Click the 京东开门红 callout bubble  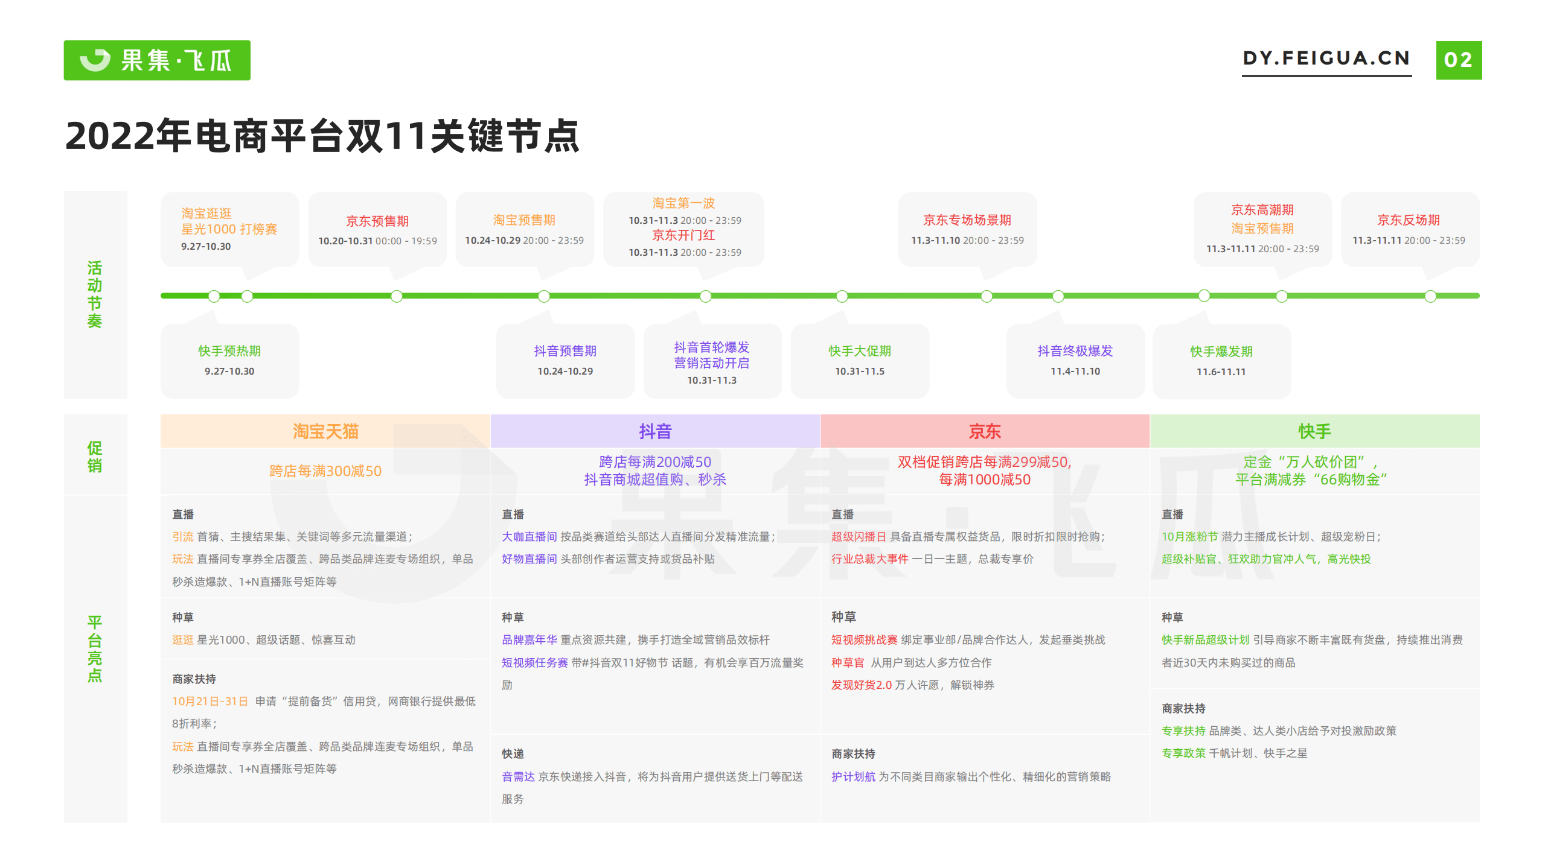(683, 236)
